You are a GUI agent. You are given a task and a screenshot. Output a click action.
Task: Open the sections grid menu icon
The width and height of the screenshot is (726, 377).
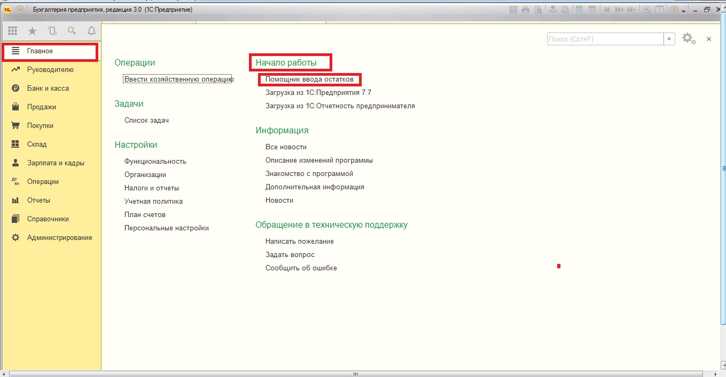[12, 31]
